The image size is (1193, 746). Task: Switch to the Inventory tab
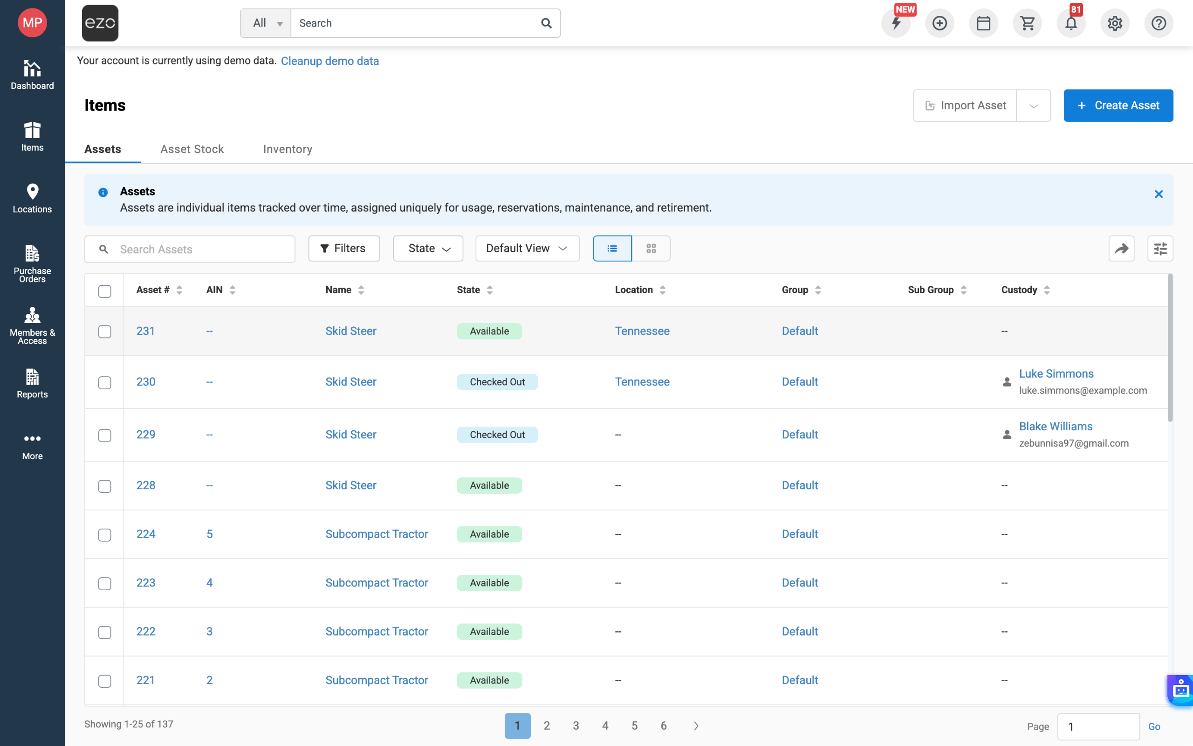pyautogui.click(x=288, y=149)
